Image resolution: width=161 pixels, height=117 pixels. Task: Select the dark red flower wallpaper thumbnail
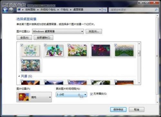pos(101,50)
